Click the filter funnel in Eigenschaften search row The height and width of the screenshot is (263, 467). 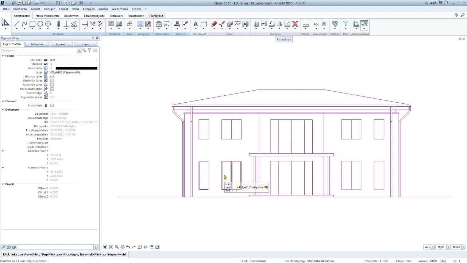(x=89, y=50)
